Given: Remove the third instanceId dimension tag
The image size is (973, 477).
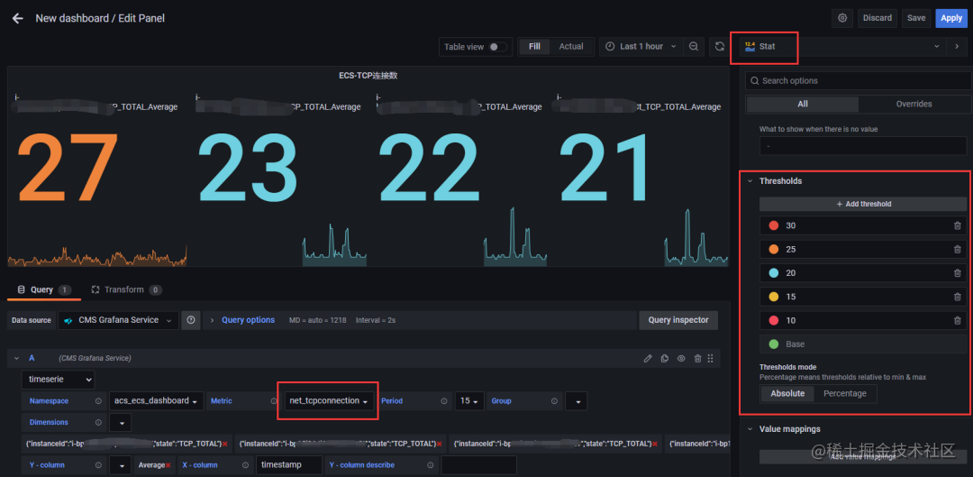Looking at the screenshot, I should click(x=653, y=444).
